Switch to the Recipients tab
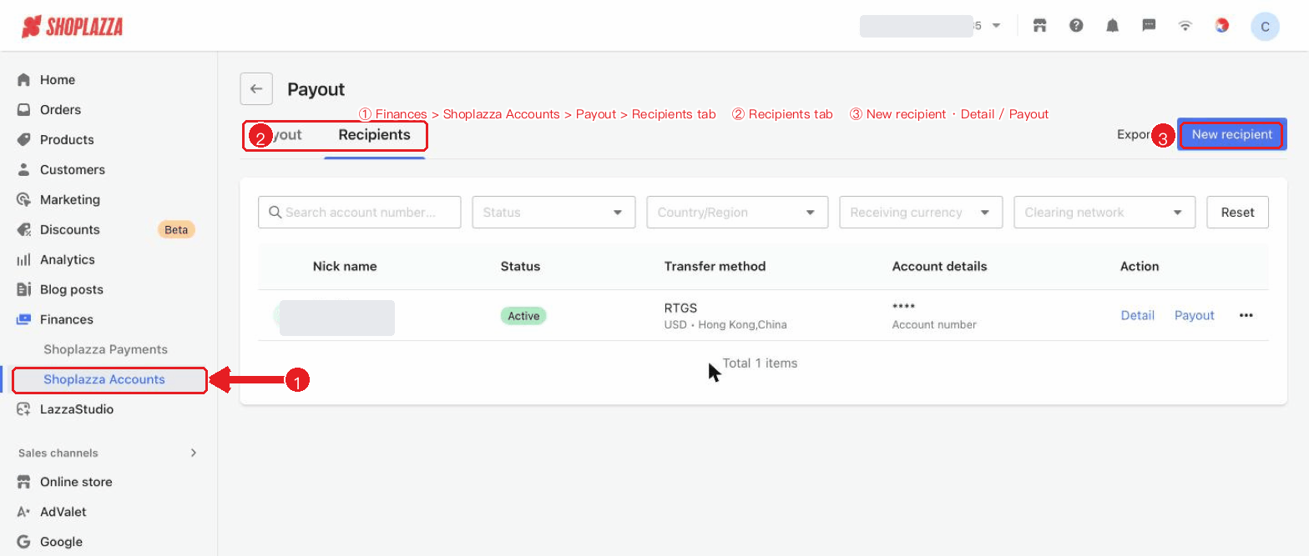The width and height of the screenshot is (1309, 556). [x=374, y=135]
